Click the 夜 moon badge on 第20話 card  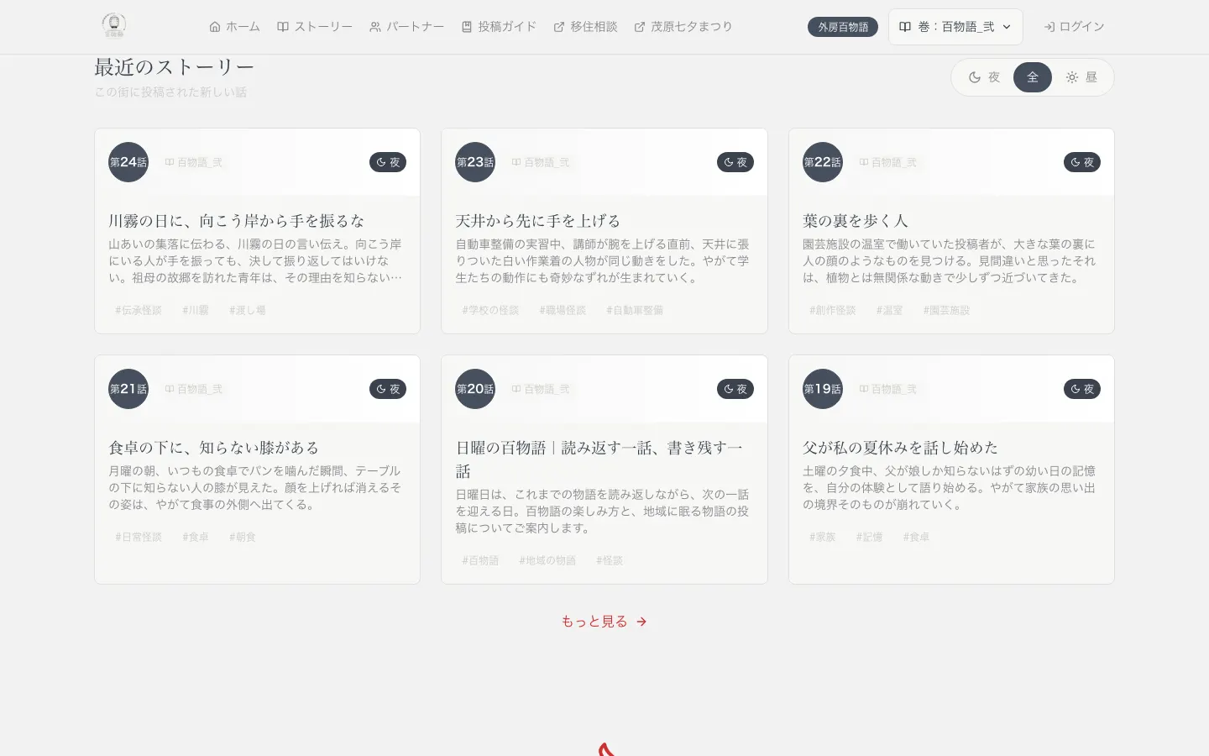(x=735, y=389)
